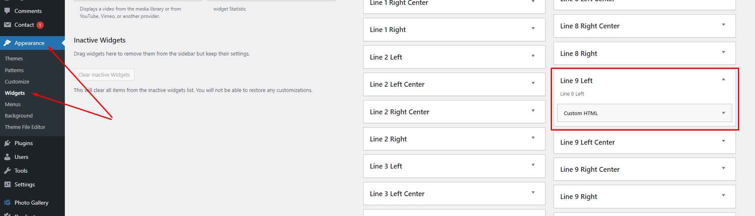The height and width of the screenshot is (216, 755).
Task: Open the Menus submenu link
Action: coord(13,104)
